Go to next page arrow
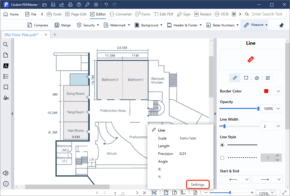This screenshot has height=196, width=290. coord(137,193)
